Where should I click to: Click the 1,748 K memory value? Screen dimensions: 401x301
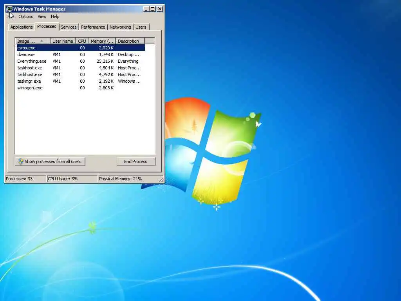tap(106, 54)
